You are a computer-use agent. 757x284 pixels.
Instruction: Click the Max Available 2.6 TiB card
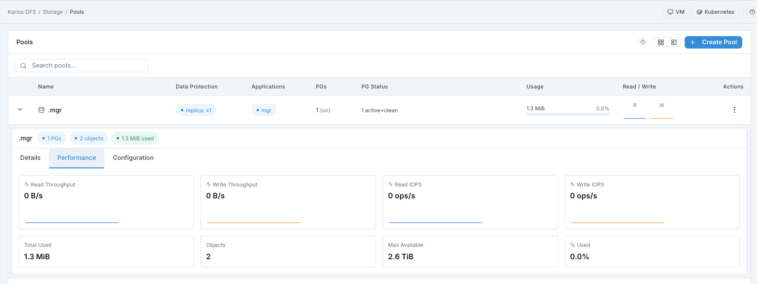[470, 252]
